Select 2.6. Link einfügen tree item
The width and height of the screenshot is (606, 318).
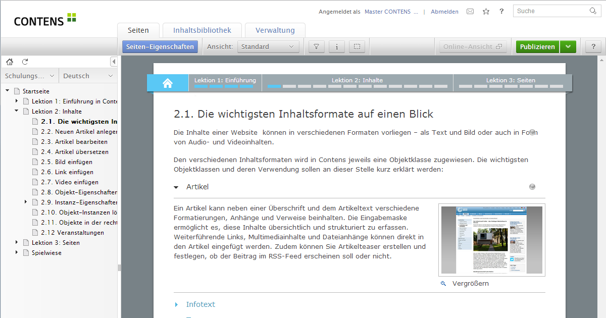click(67, 172)
